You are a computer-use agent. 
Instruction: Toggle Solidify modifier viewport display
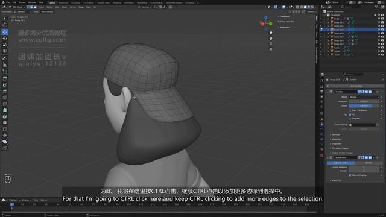pos(366,92)
